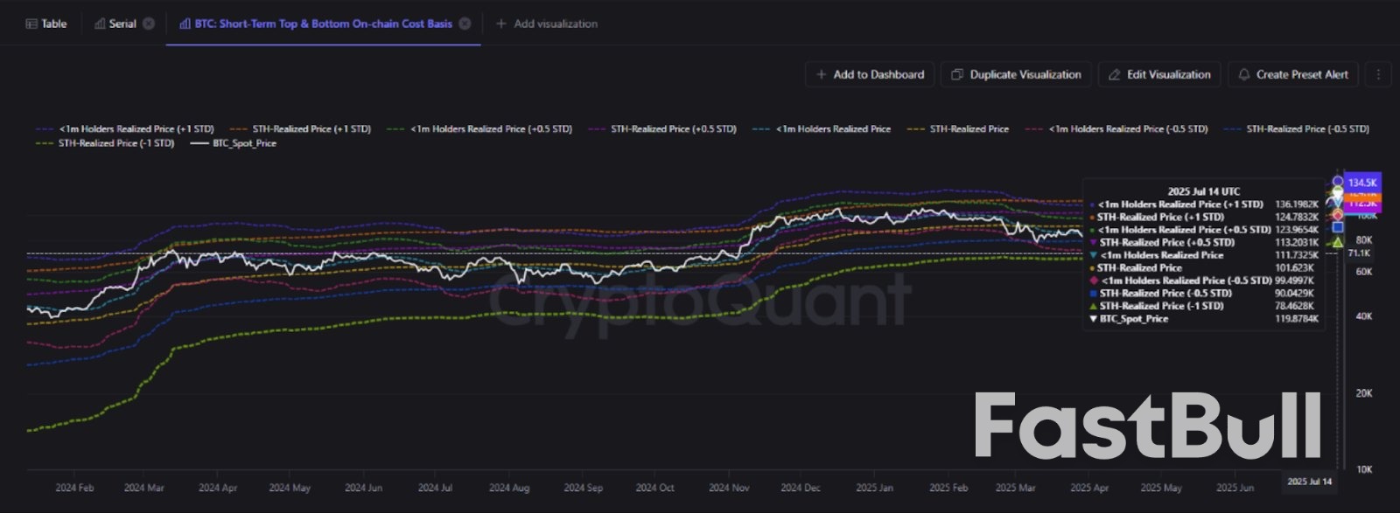Click the 40K y-axis label
Image resolution: width=1400 pixels, height=513 pixels.
tap(1363, 316)
